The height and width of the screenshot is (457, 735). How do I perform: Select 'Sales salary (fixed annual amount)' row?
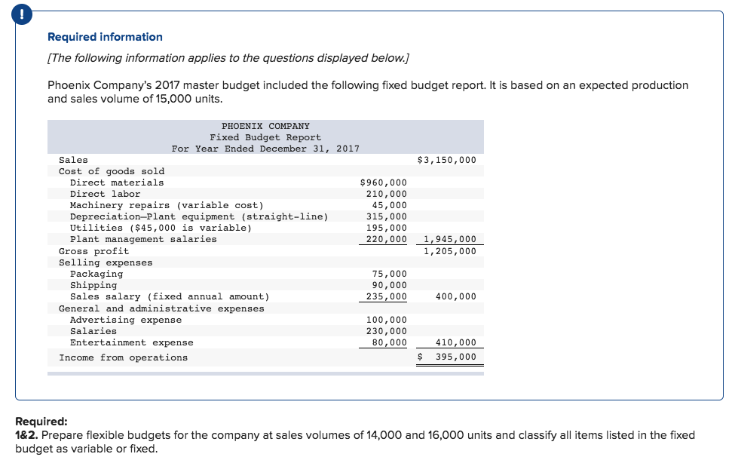point(170,296)
